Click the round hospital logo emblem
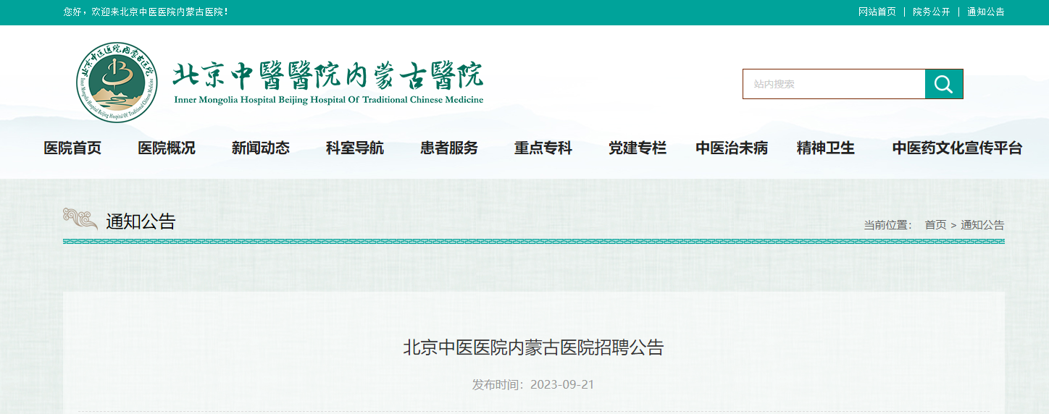This screenshot has width=1049, height=414. (117, 82)
